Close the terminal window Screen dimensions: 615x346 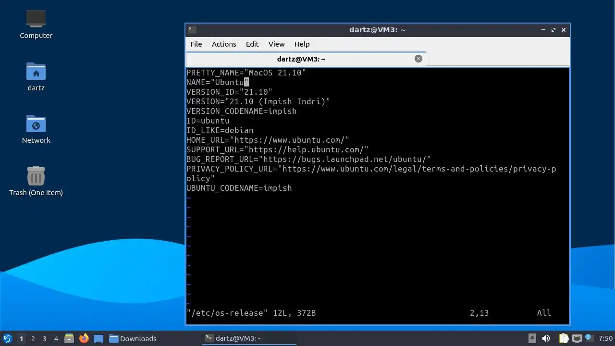tap(564, 30)
